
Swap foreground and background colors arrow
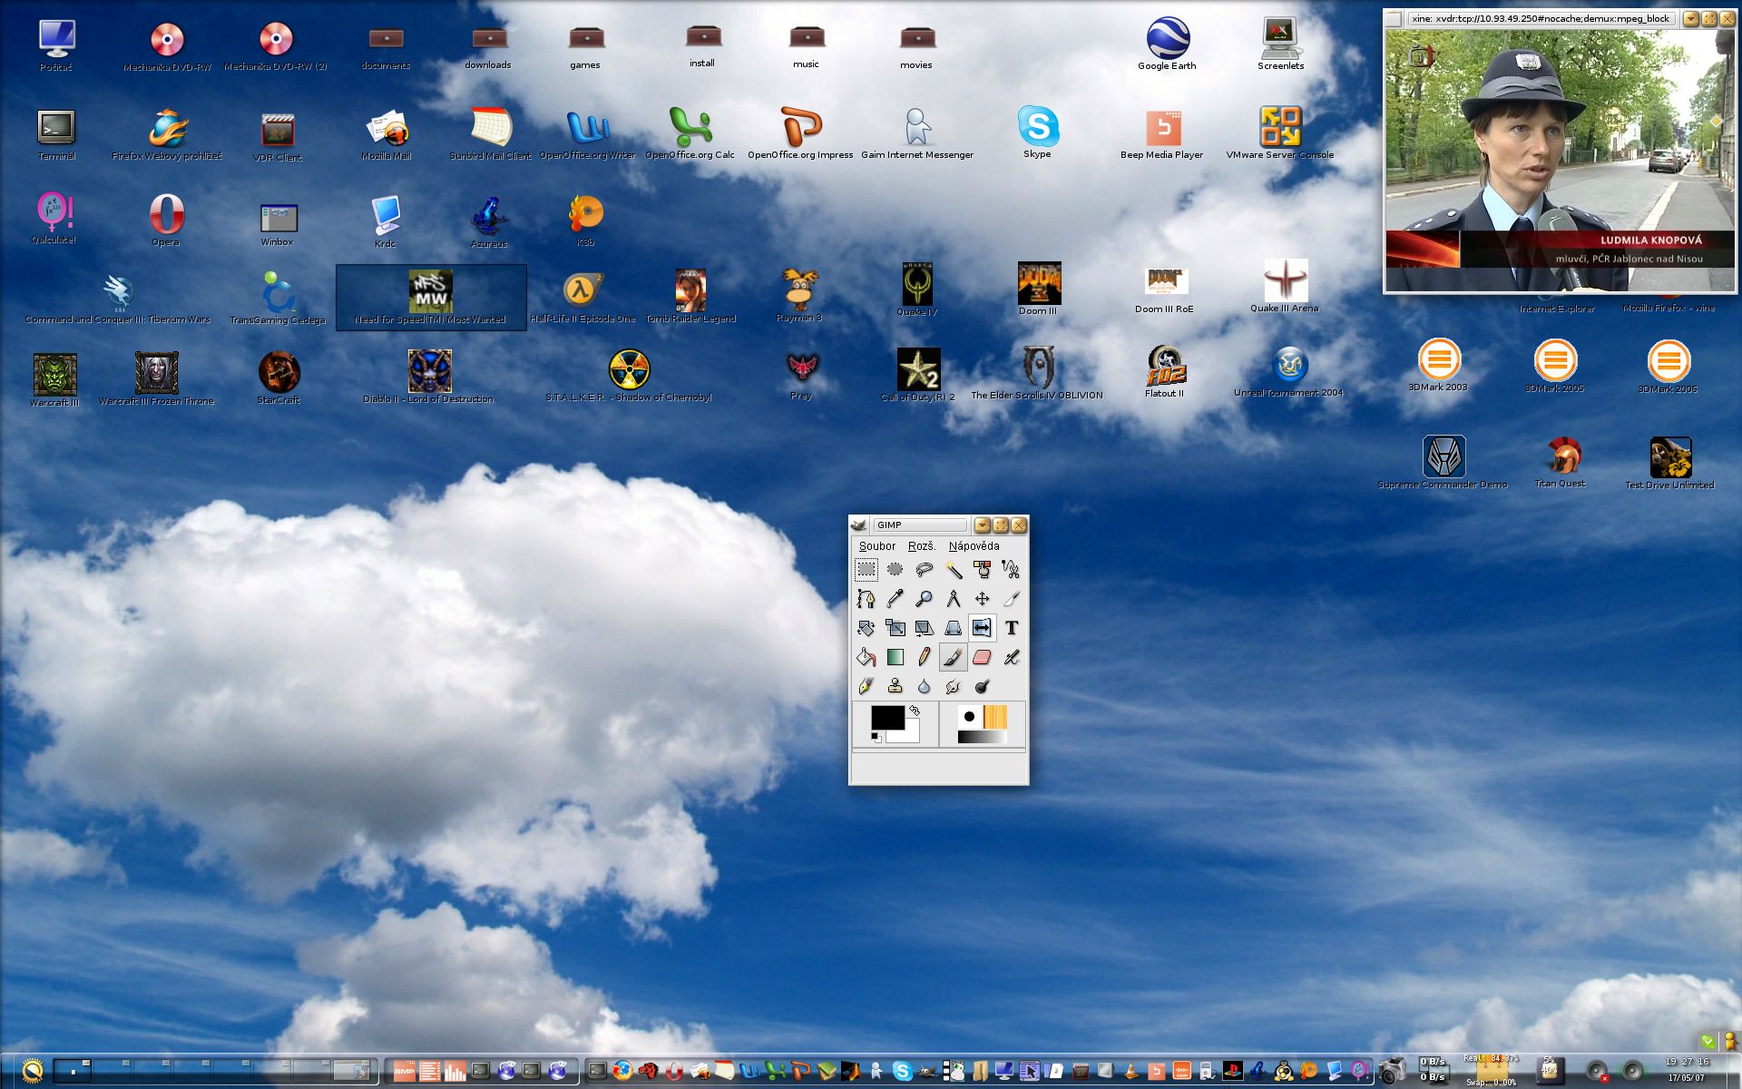pos(915,711)
